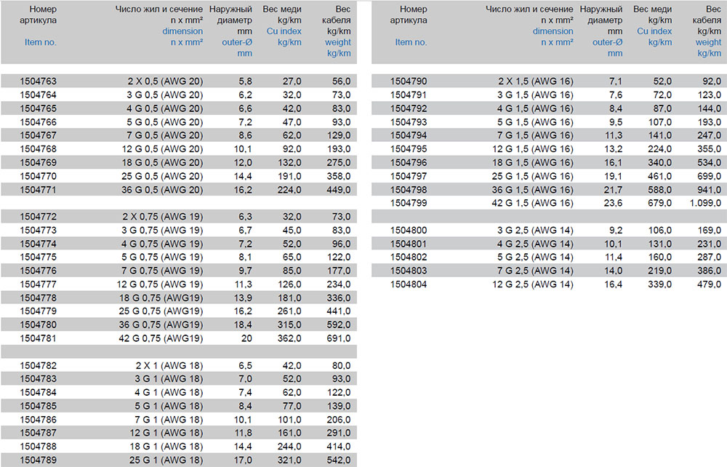Viewport: 727px width, 467px height.
Task: Select item number 1504790
Action: [x=409, y=81]
